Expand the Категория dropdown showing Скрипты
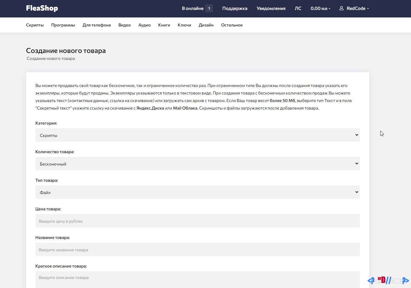The width and height of the screenshot is (411, 288). [198, 135]
